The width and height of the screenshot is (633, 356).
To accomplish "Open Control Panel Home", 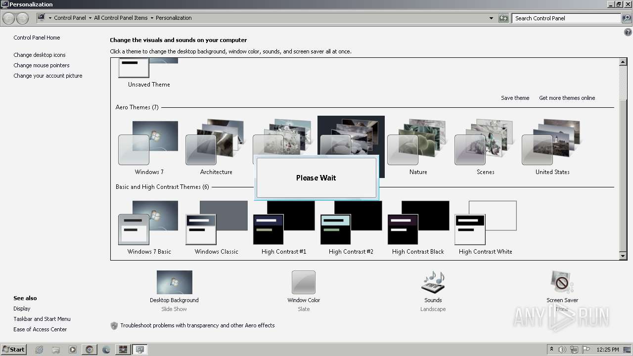I will [x=37, y=38].
